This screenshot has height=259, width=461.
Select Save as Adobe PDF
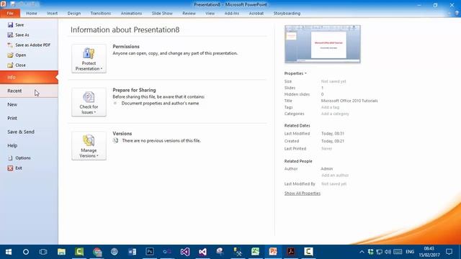coord(29,45)
